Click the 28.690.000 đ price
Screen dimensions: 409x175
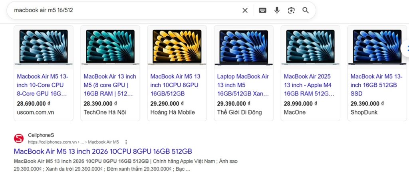[x=34, y=103]
